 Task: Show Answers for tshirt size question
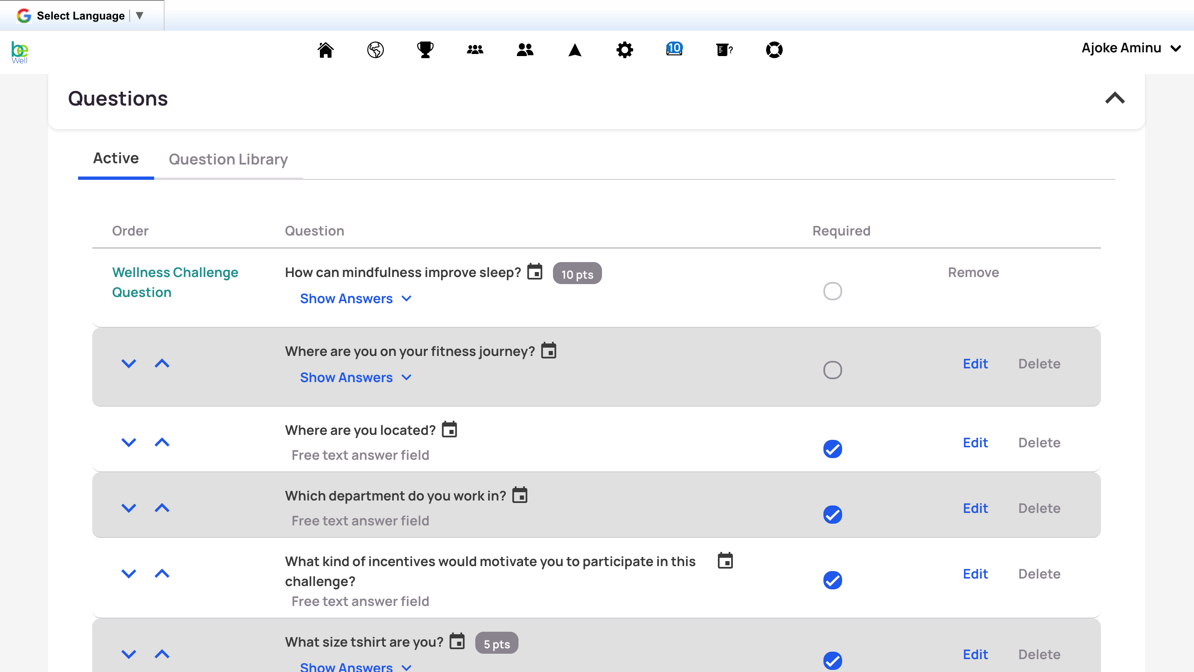(x=356, y=667)
